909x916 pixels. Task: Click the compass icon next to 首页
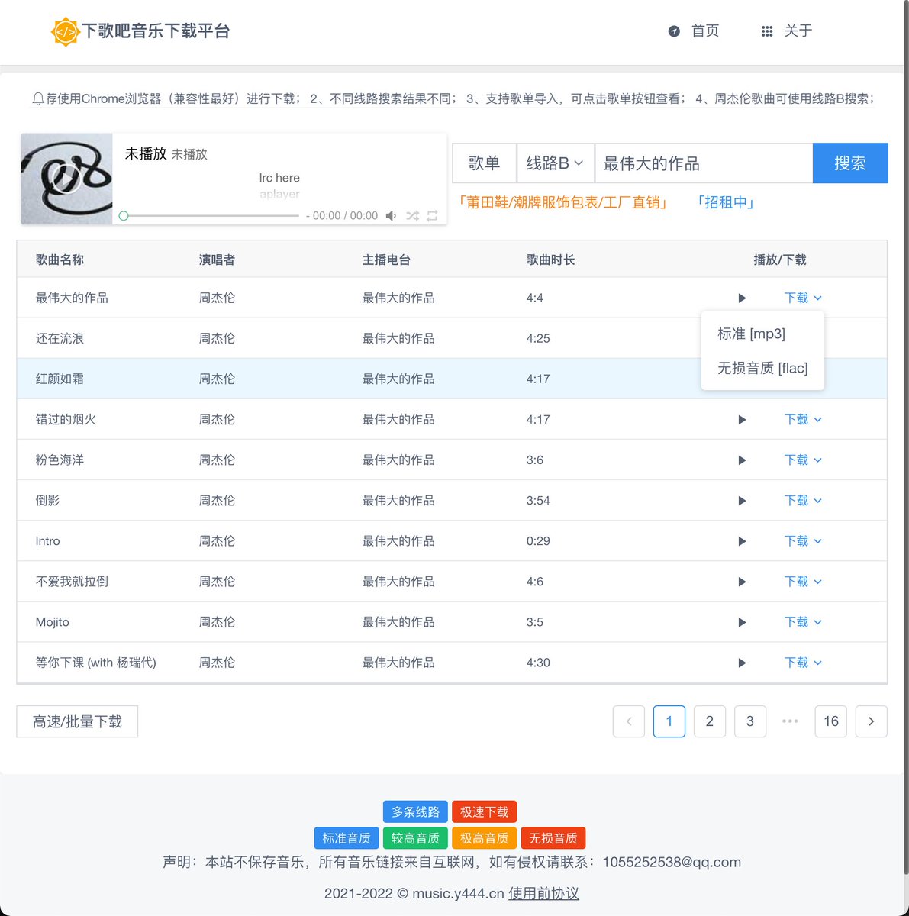click(675, 31)
